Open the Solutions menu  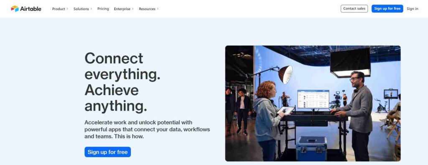(x=81, y=9)
